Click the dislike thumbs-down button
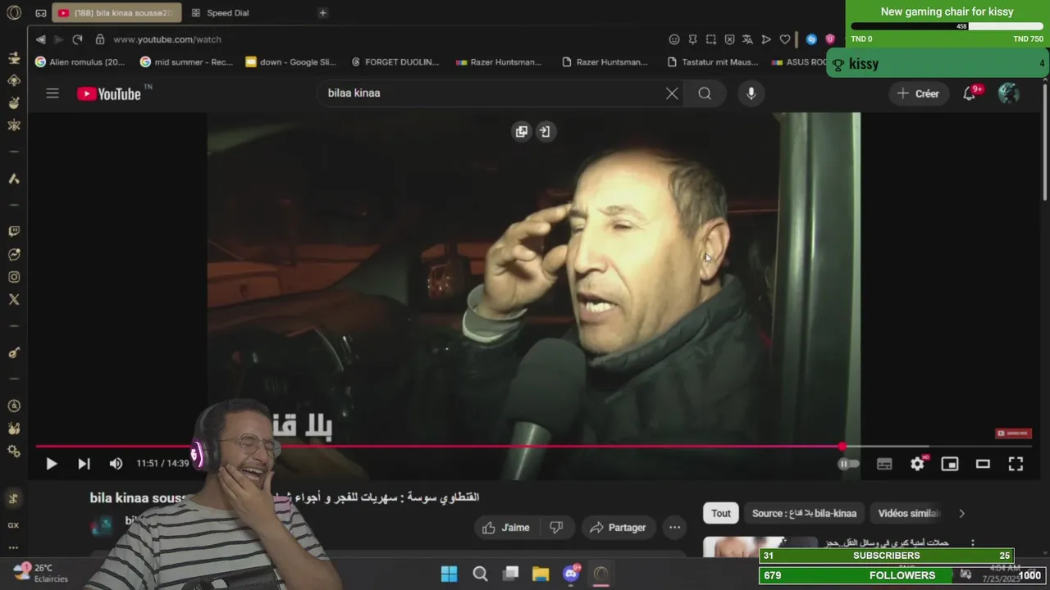1050x590 pixels. click(x=556, y=528)
